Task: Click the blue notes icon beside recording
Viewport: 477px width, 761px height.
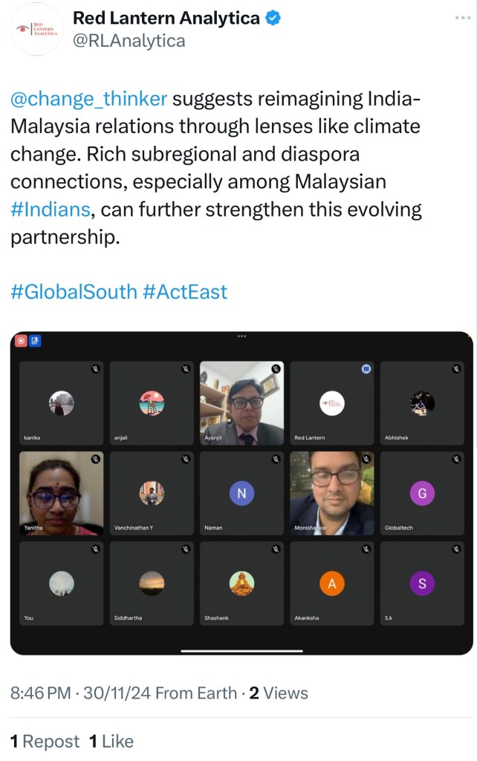Action: [35, 341]
